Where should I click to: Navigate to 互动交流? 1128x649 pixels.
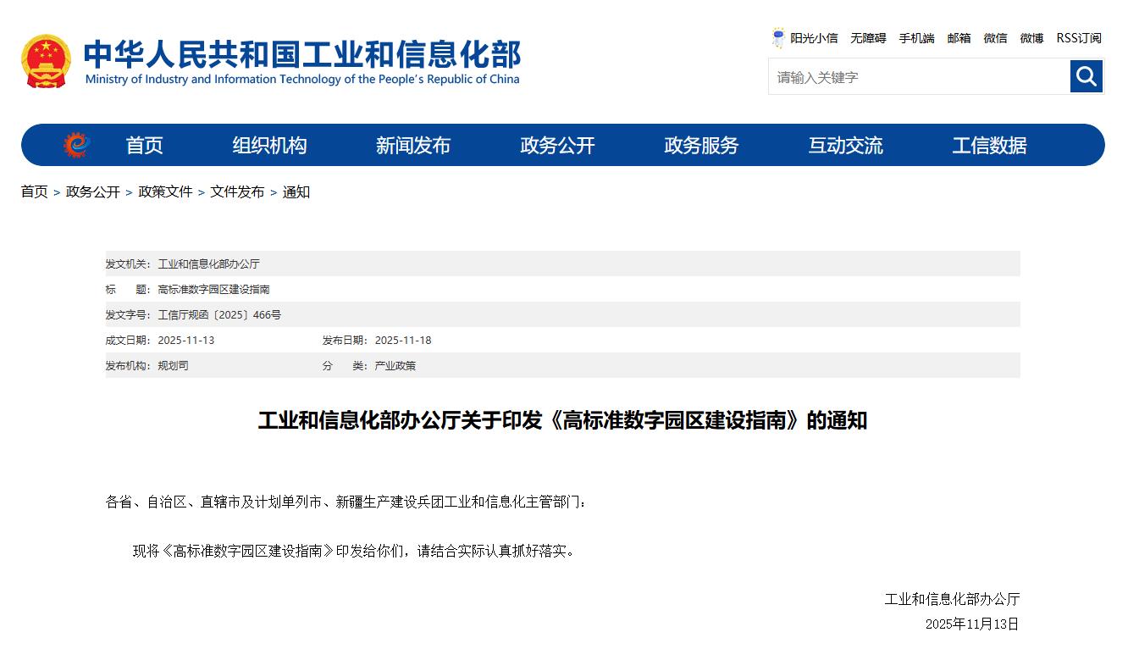[x=845, y=146]
